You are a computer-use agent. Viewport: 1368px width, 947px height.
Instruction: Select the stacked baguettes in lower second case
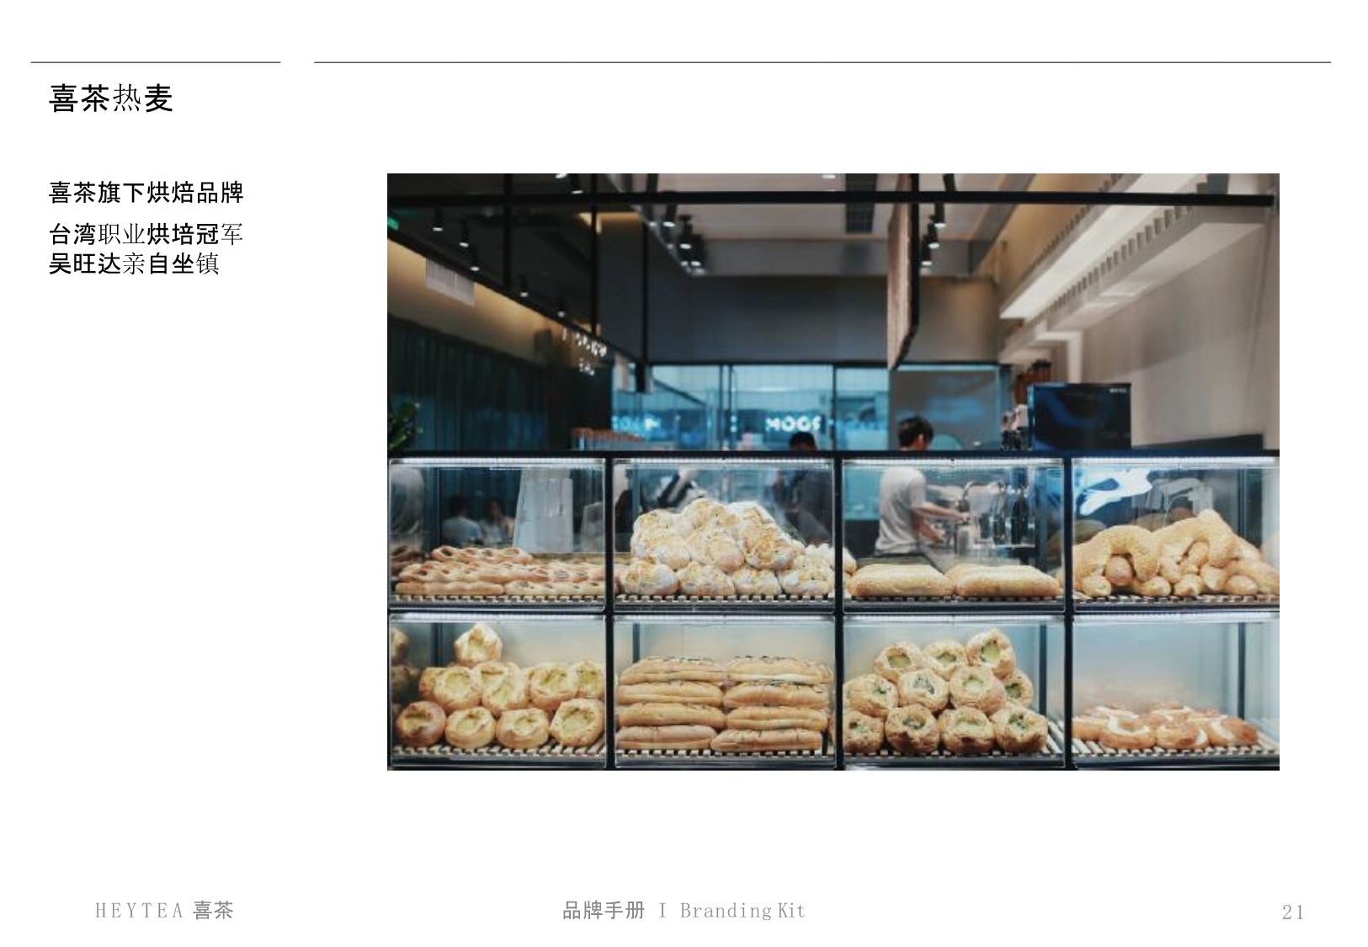(724, 705)
